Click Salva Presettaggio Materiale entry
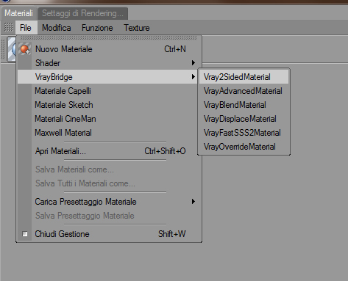 (110, 216)
